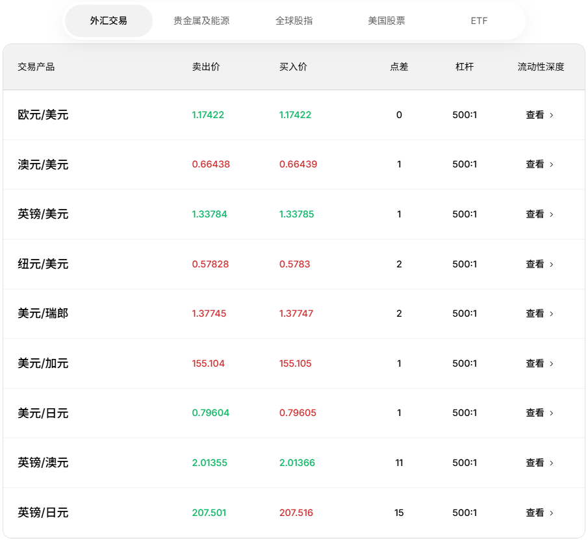
Task: Click 查看 link for 纽元/美元
Action: coord(535,264)
